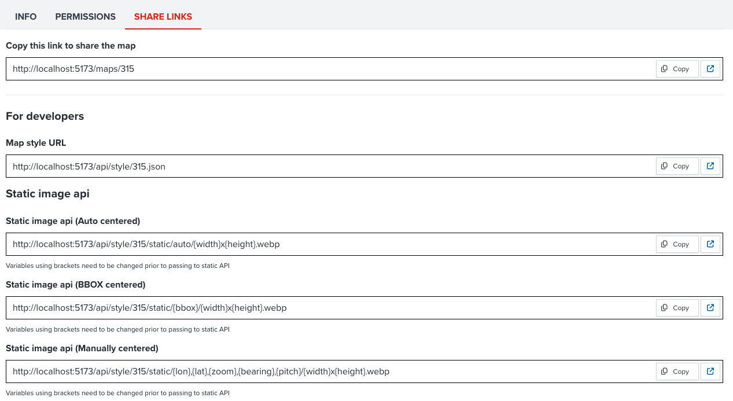Copy the manually centered static image URL
The height and width of the screenshot is (401, 733).
point(677,371)
